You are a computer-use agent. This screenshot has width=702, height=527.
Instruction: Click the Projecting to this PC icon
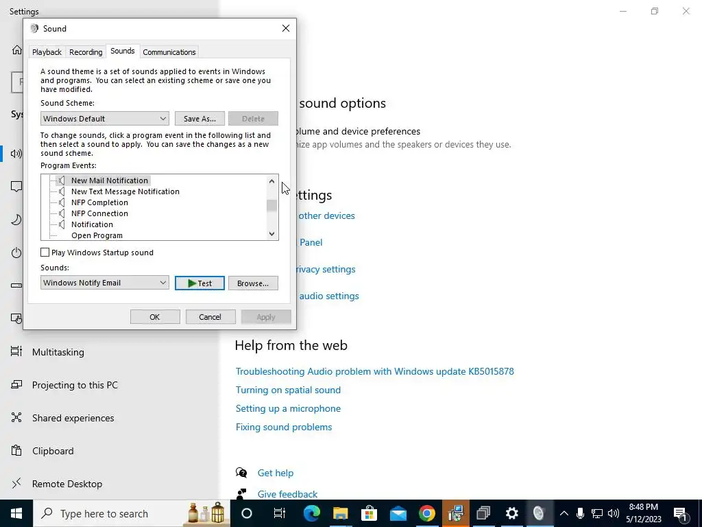point(16,384)
